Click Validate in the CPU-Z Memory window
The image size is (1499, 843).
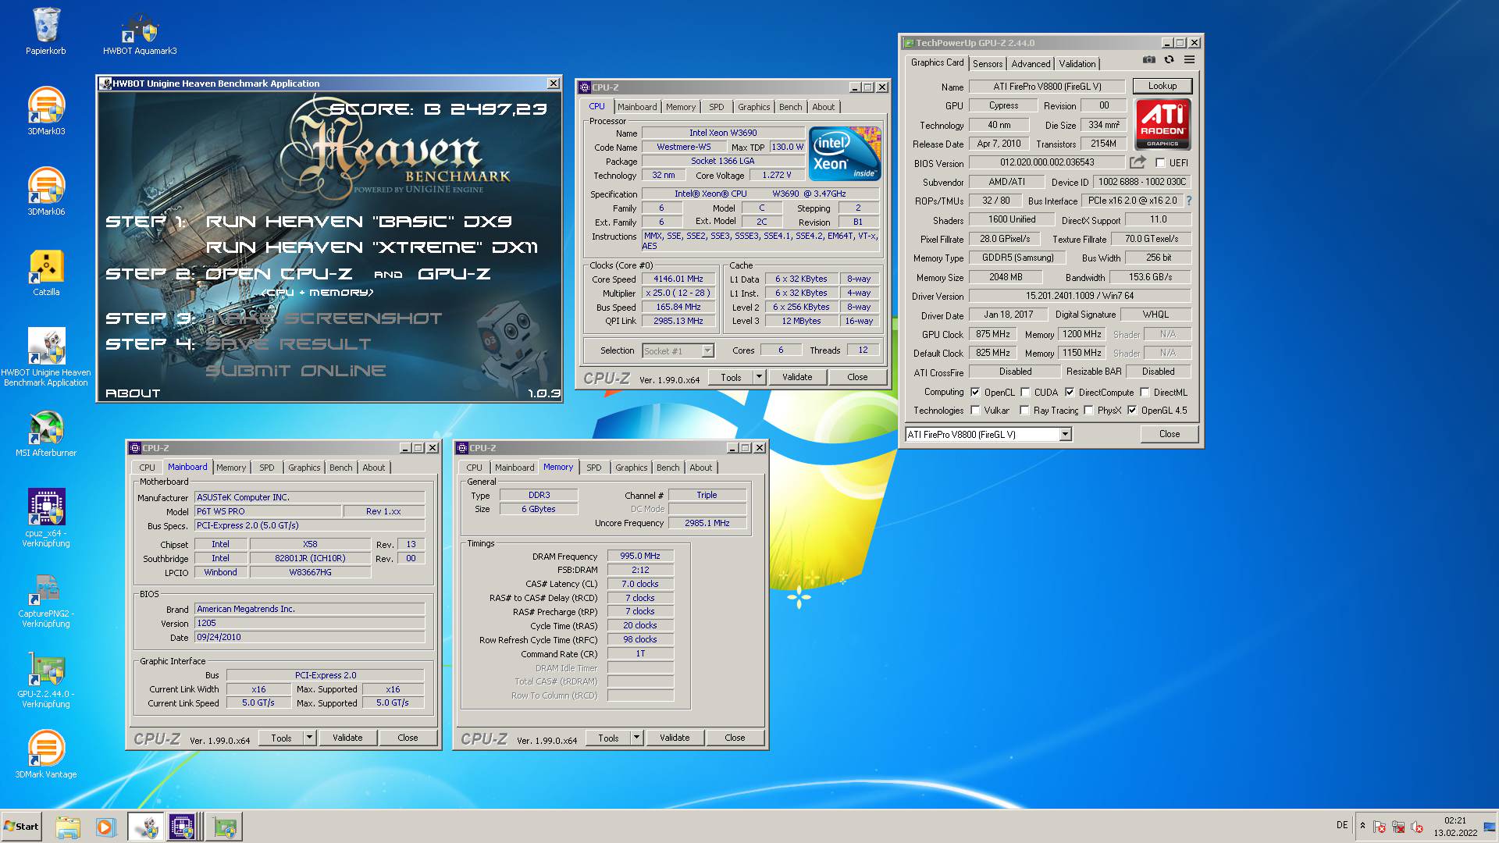click(x=675, y=738)
